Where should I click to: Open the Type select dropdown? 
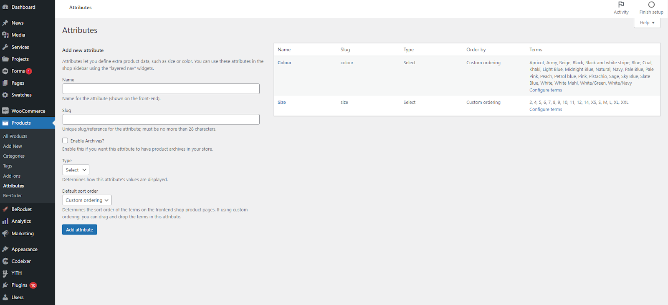pyautogui.click(x=76, y=170)
